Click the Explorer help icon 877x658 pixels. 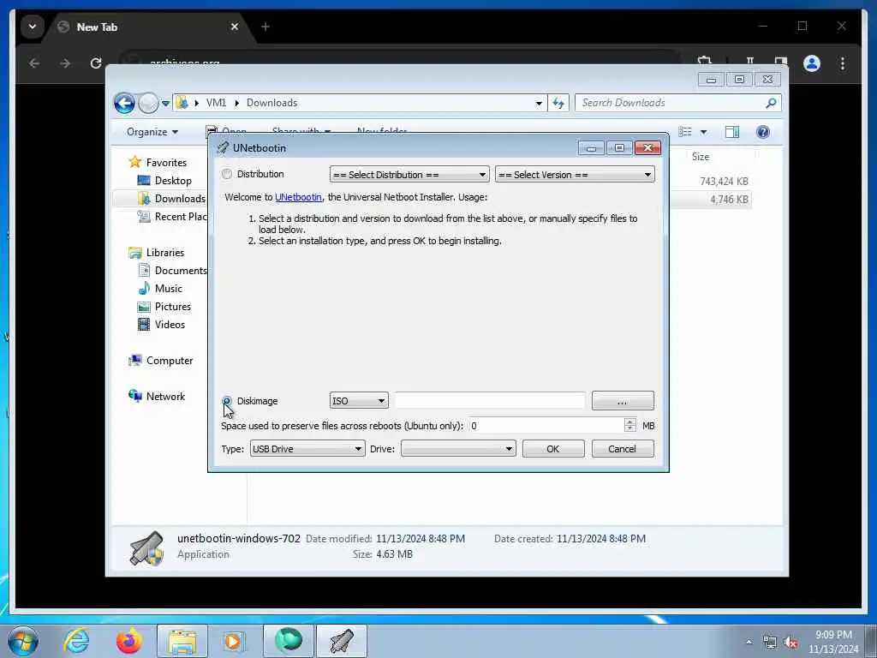[763, 132]
